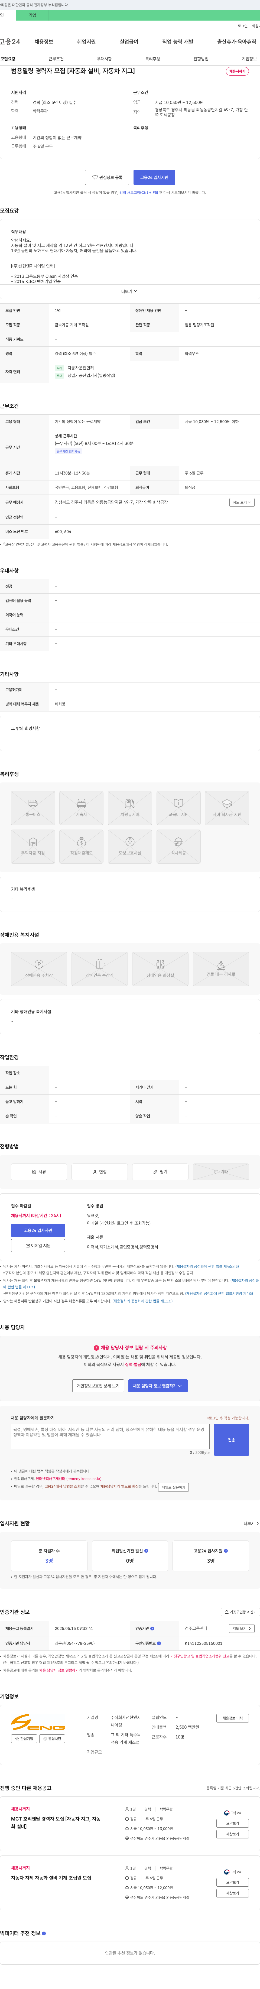Screen dimensions: 260x1989
Task: Click the 채용정보 이력 button
Action: (232, 1718)
